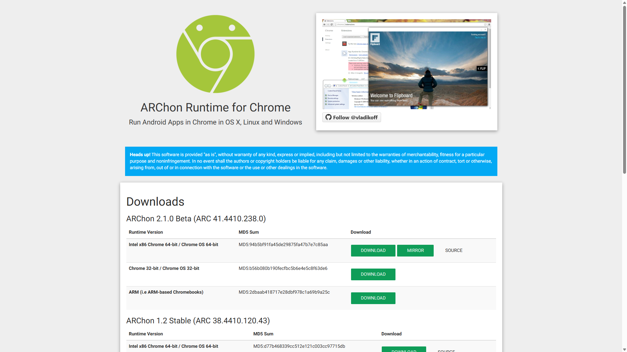This screenshot has height=352, width=627.
Task: Download ARChon 1.2 Stable Intel x86 64-bit
Action: coord(404,349)
